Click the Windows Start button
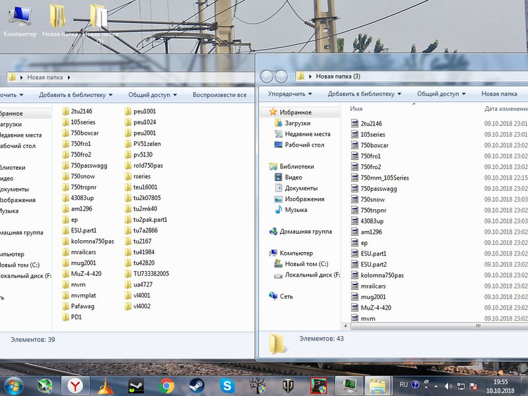 [13, 385]
